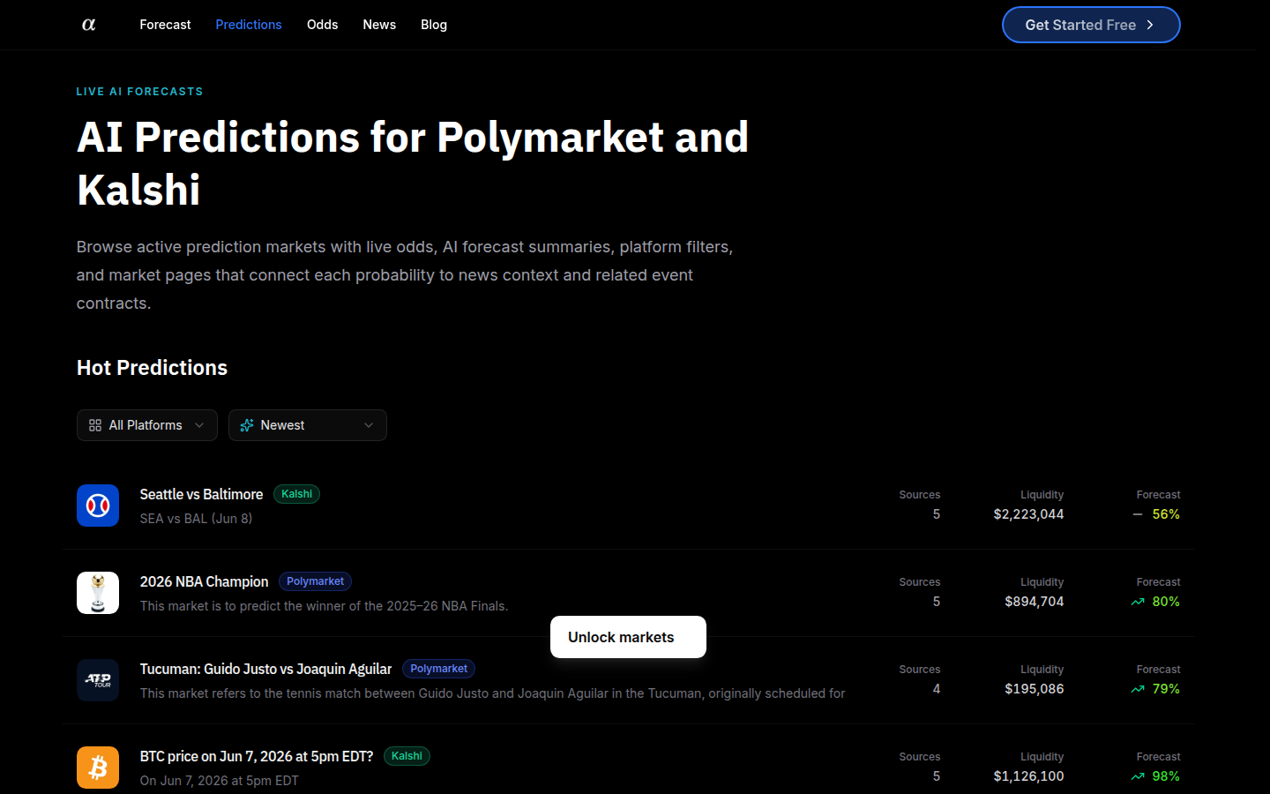The width and height of the screenshot is (1270, 794).
Task: Click the Kalshi tag on Seattle vs Baltimore
Action: point(296,494)
